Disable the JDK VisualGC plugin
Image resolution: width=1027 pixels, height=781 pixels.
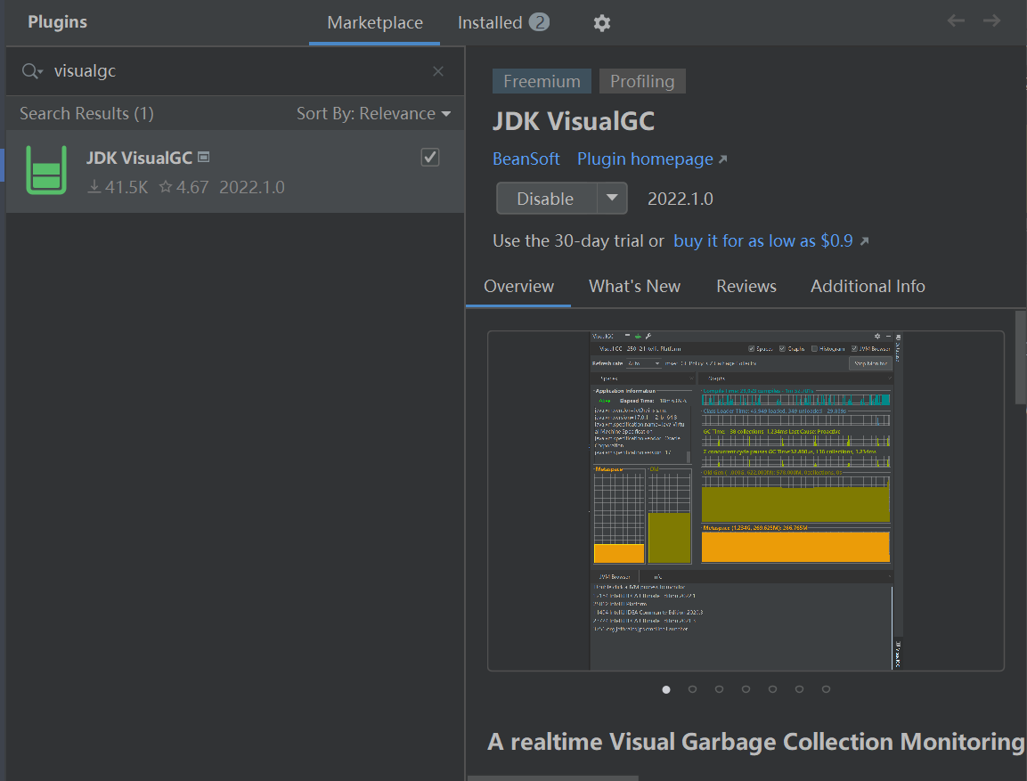546,199
